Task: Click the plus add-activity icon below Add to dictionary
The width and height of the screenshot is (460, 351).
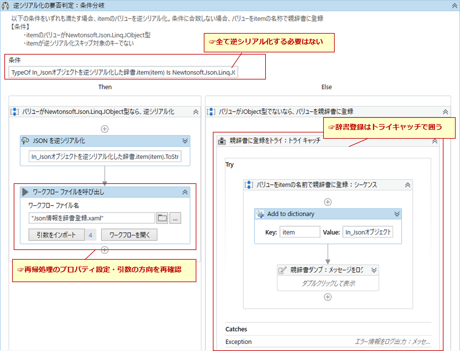Action: coord(328,297)
